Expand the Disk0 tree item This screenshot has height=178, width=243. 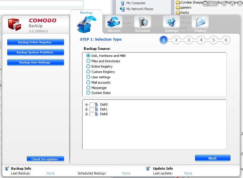click(86, 104)
